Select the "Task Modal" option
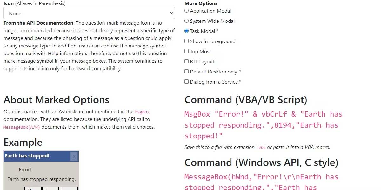 click(x=187, y=31)
